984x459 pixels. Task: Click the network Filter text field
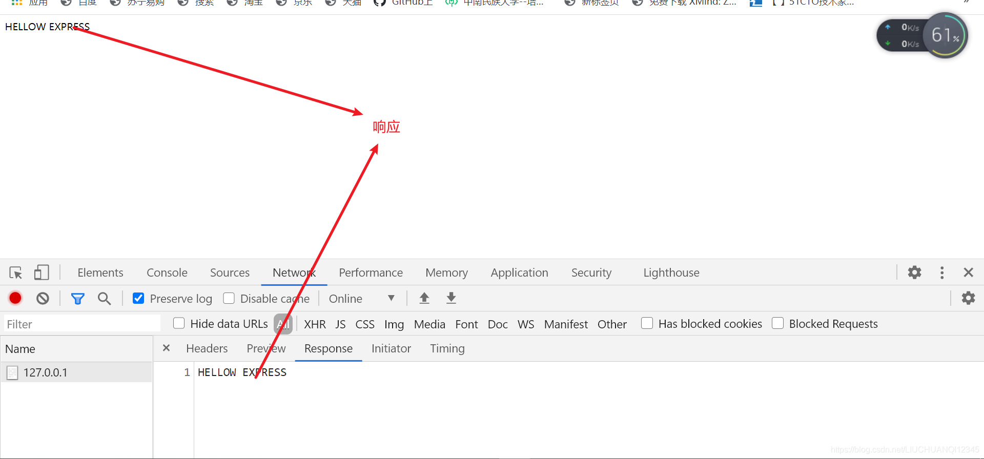82,324
